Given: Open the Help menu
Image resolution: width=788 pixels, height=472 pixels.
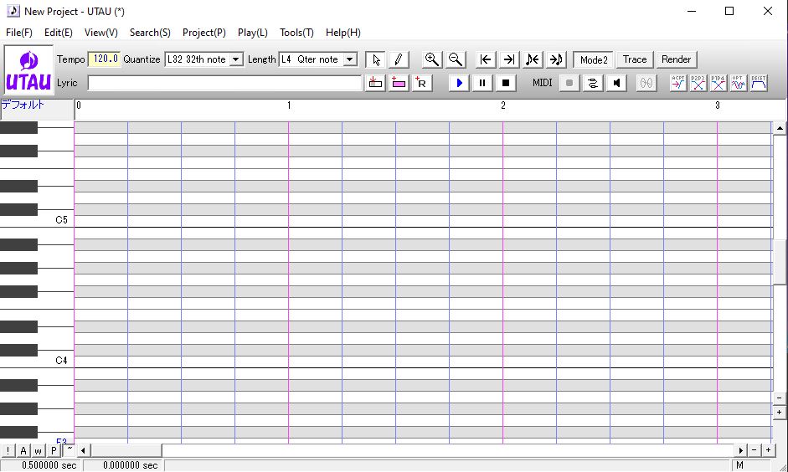Looking at the screenshot, I should pos(342,33).
